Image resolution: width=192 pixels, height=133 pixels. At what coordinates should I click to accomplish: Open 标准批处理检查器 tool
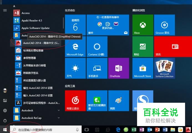click(x=37, y=50)
